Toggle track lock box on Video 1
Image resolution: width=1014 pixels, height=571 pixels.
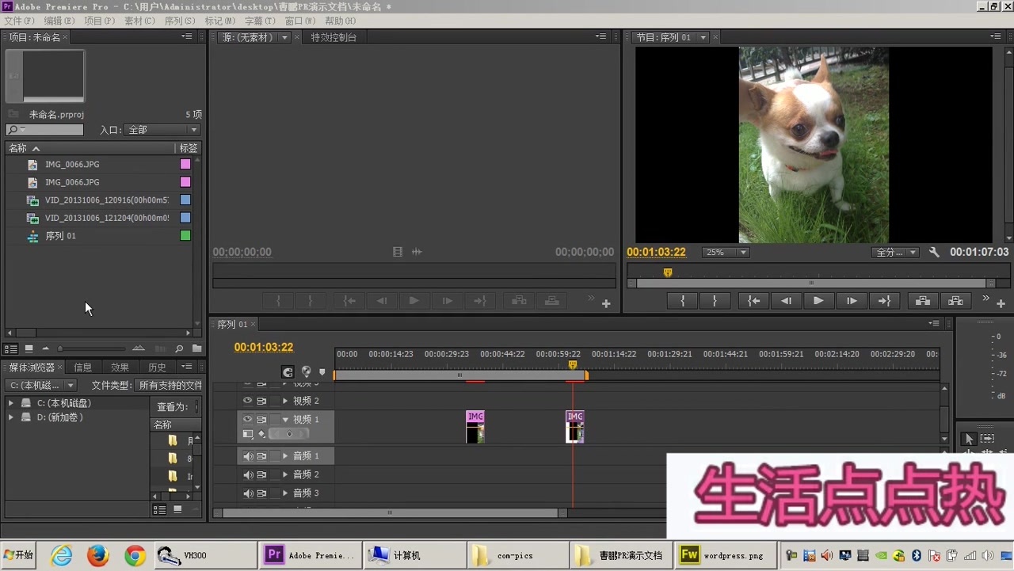[275, 420]
